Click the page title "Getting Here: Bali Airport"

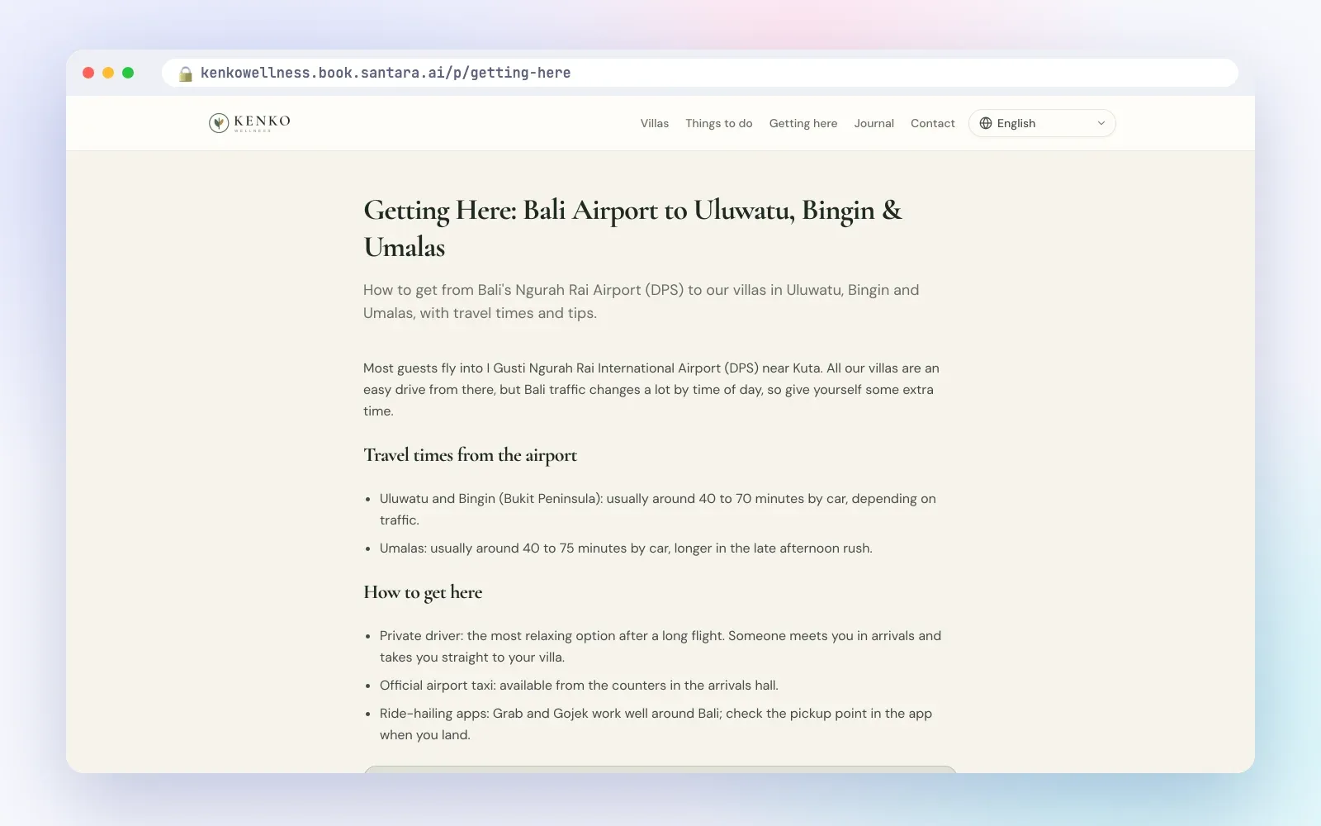[x=632, y=228]
